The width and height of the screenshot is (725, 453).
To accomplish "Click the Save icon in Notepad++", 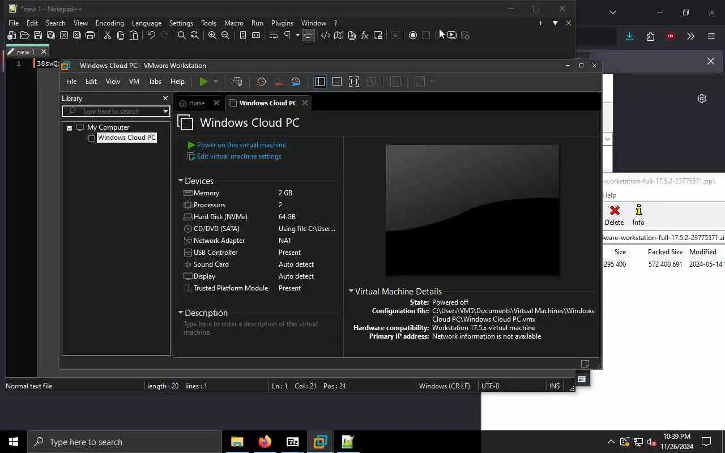I will (38, 35).
